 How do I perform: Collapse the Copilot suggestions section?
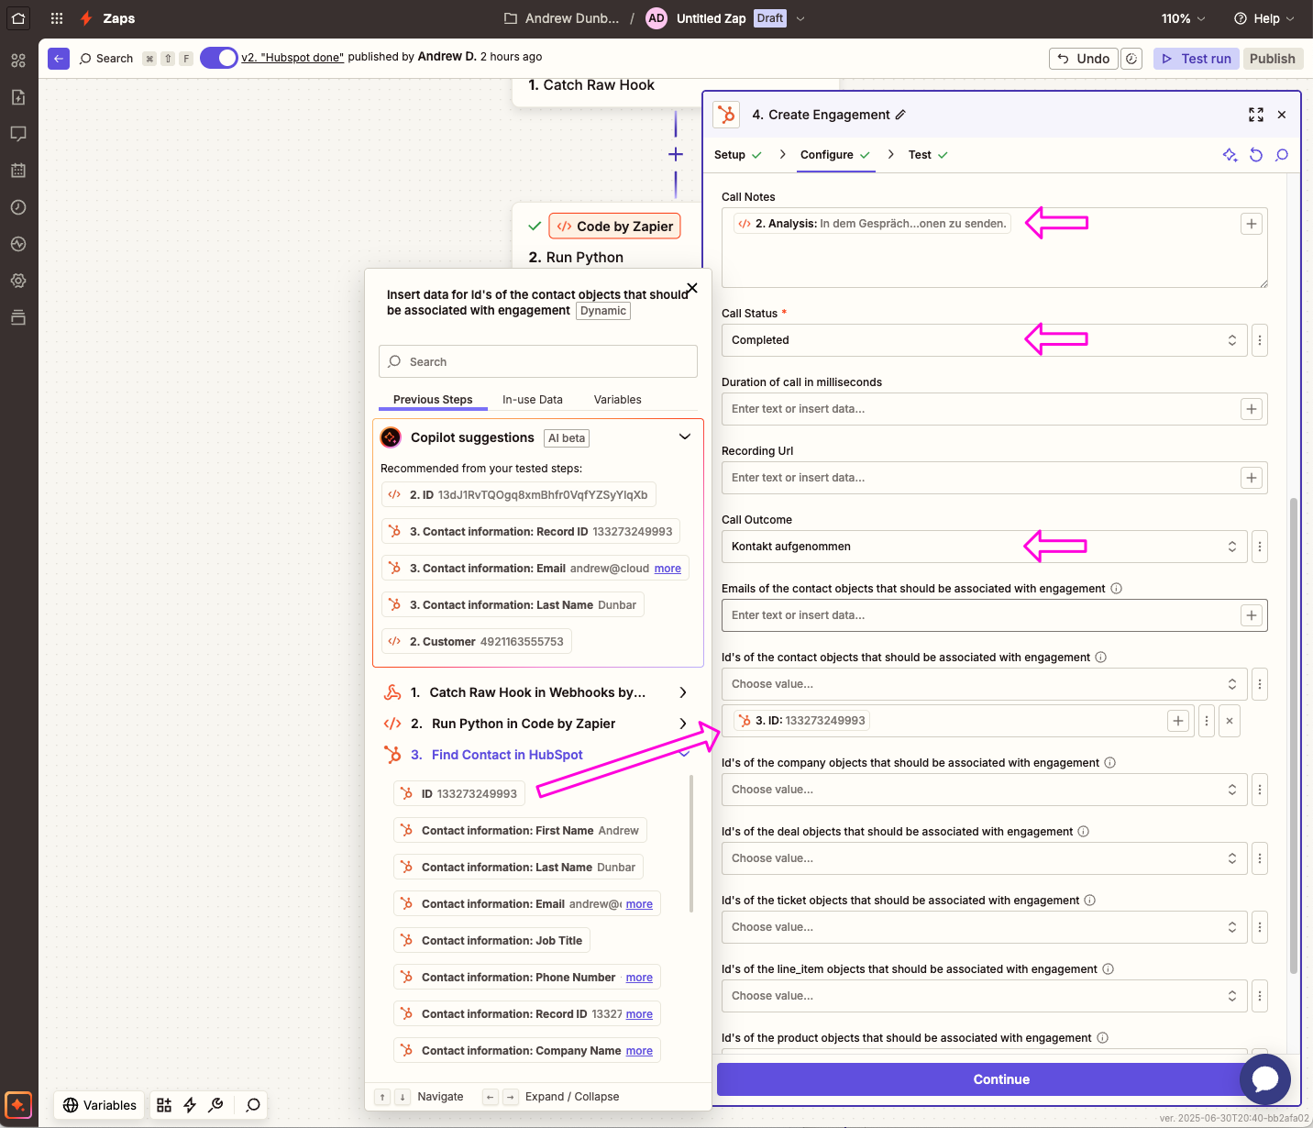[x=685, y=437]
